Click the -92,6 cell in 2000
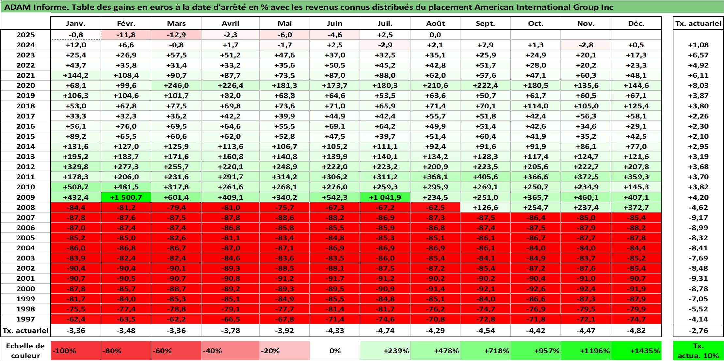 click(536, 289)
